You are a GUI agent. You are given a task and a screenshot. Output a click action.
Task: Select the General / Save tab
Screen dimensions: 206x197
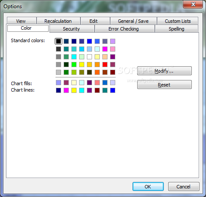click(133, 21)
